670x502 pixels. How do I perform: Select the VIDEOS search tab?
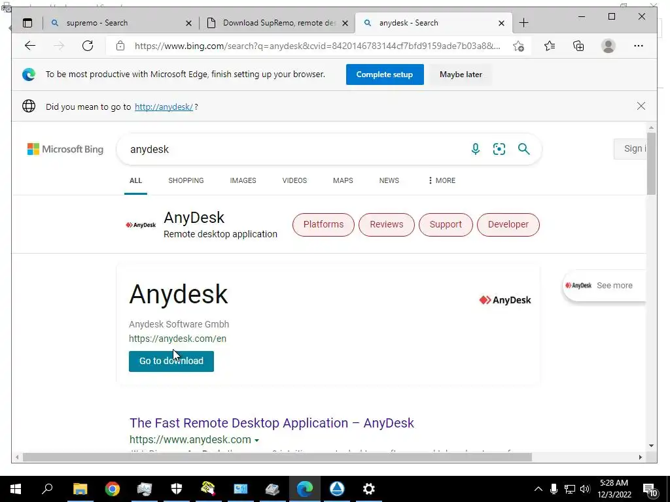tap(294, 180)
